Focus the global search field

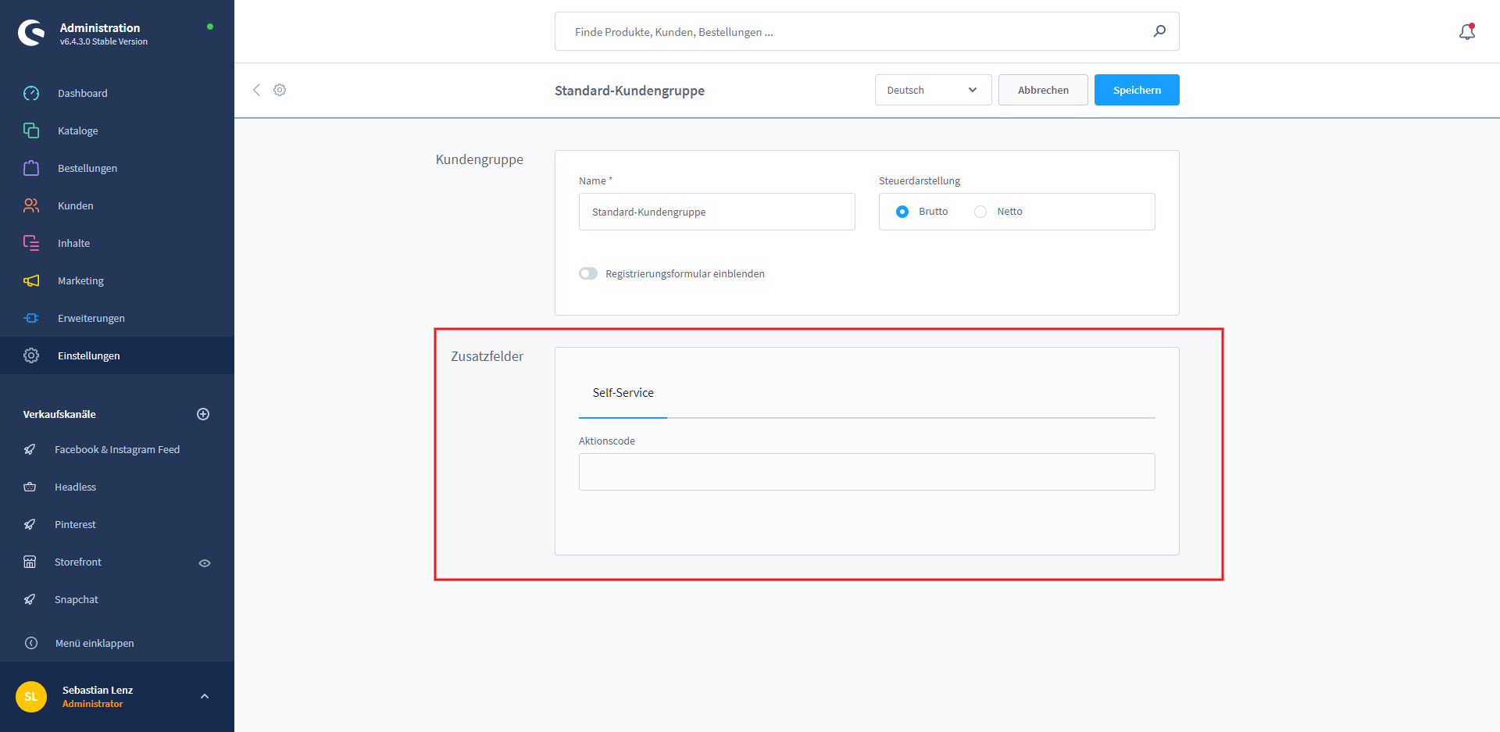tap(867, 31)
